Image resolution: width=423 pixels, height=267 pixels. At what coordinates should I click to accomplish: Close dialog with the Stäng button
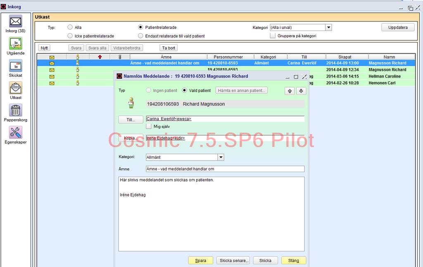coord(294,260)
